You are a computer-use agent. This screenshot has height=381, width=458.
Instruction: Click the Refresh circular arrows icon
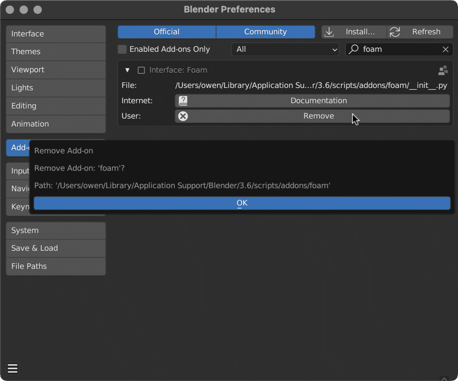click(395, 32)
